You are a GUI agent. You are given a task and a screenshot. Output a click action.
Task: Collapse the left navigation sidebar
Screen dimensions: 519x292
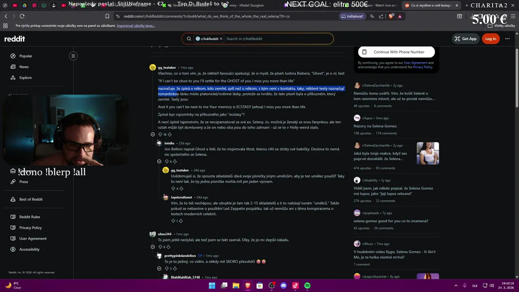click(x=73, y=56)
